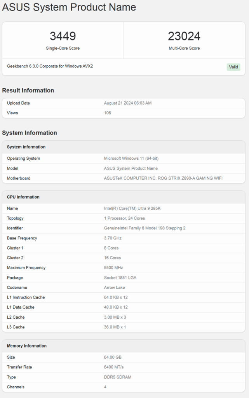The width and height of the screenshot is (249, 398).
Task: Click the 'Operating System' label
Action: (23, 159)
